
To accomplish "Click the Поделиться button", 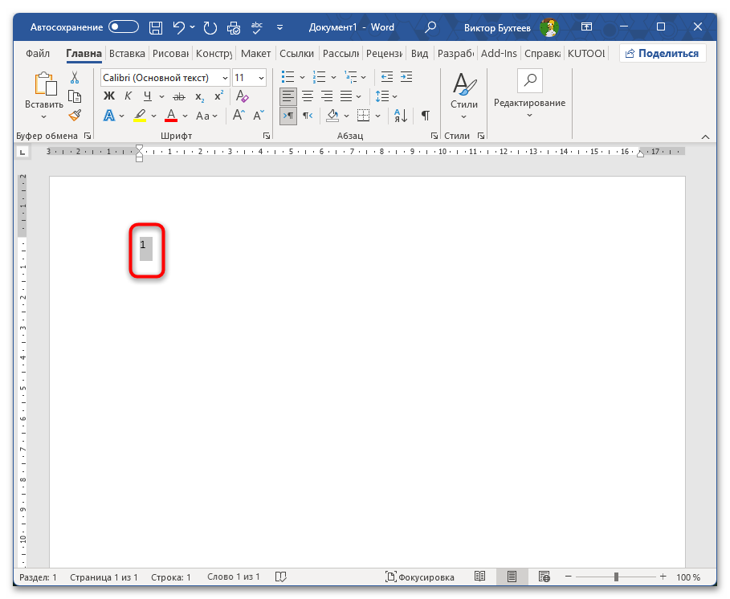I will [x=663, y=54].
